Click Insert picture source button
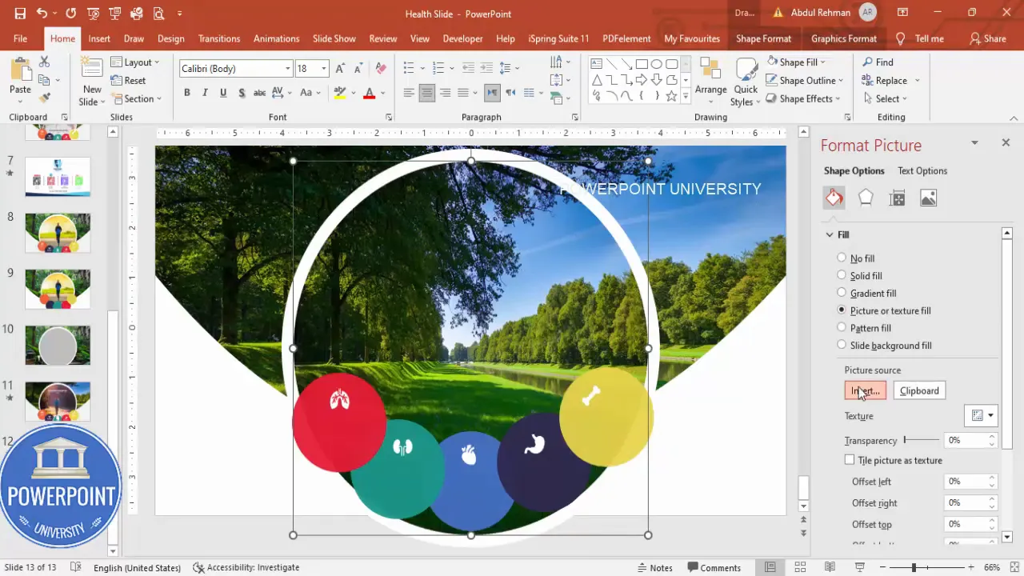 coord(865,390)
